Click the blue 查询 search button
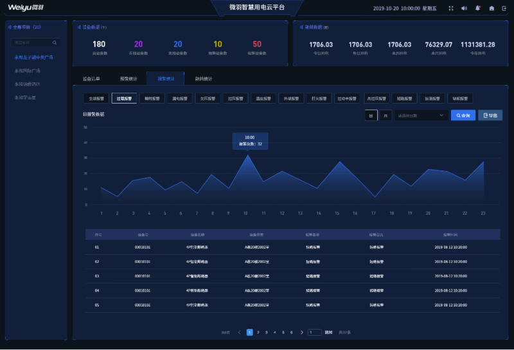The width and height of the screenshot is (514, 350). click(x=463, y=116)
